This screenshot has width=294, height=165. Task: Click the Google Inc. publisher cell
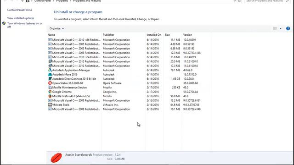pyautogui.click(x=110, y=92)
